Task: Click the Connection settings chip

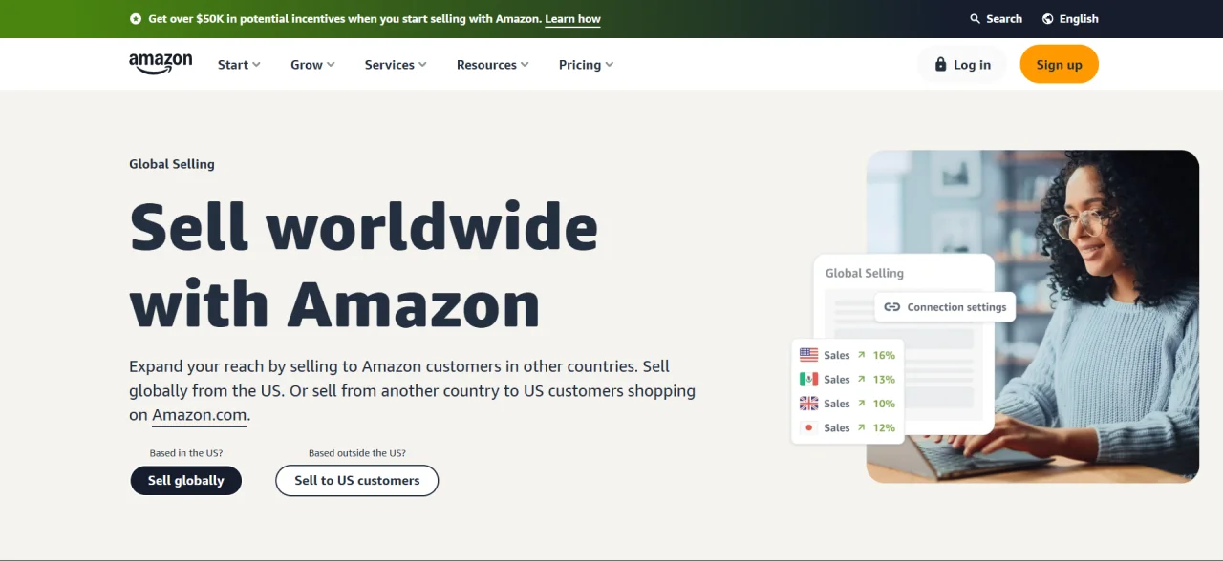Action: (x=945, y=307)
